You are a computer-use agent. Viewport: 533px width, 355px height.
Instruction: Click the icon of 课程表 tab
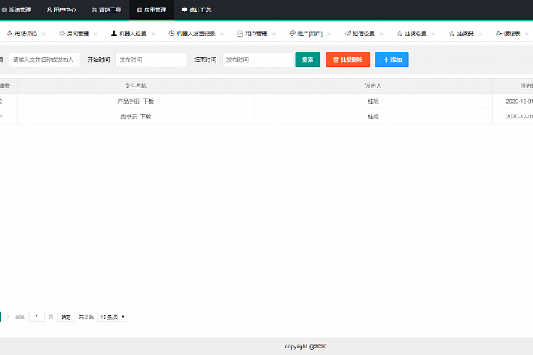[498, 33]
